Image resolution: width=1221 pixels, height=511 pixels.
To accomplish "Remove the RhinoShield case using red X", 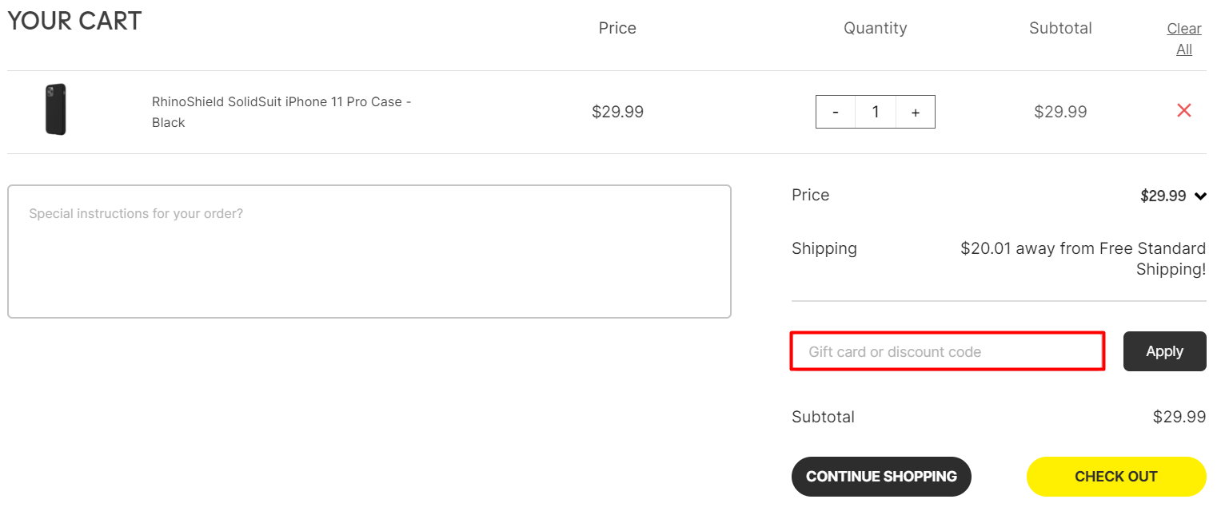I will [1184, 111].
